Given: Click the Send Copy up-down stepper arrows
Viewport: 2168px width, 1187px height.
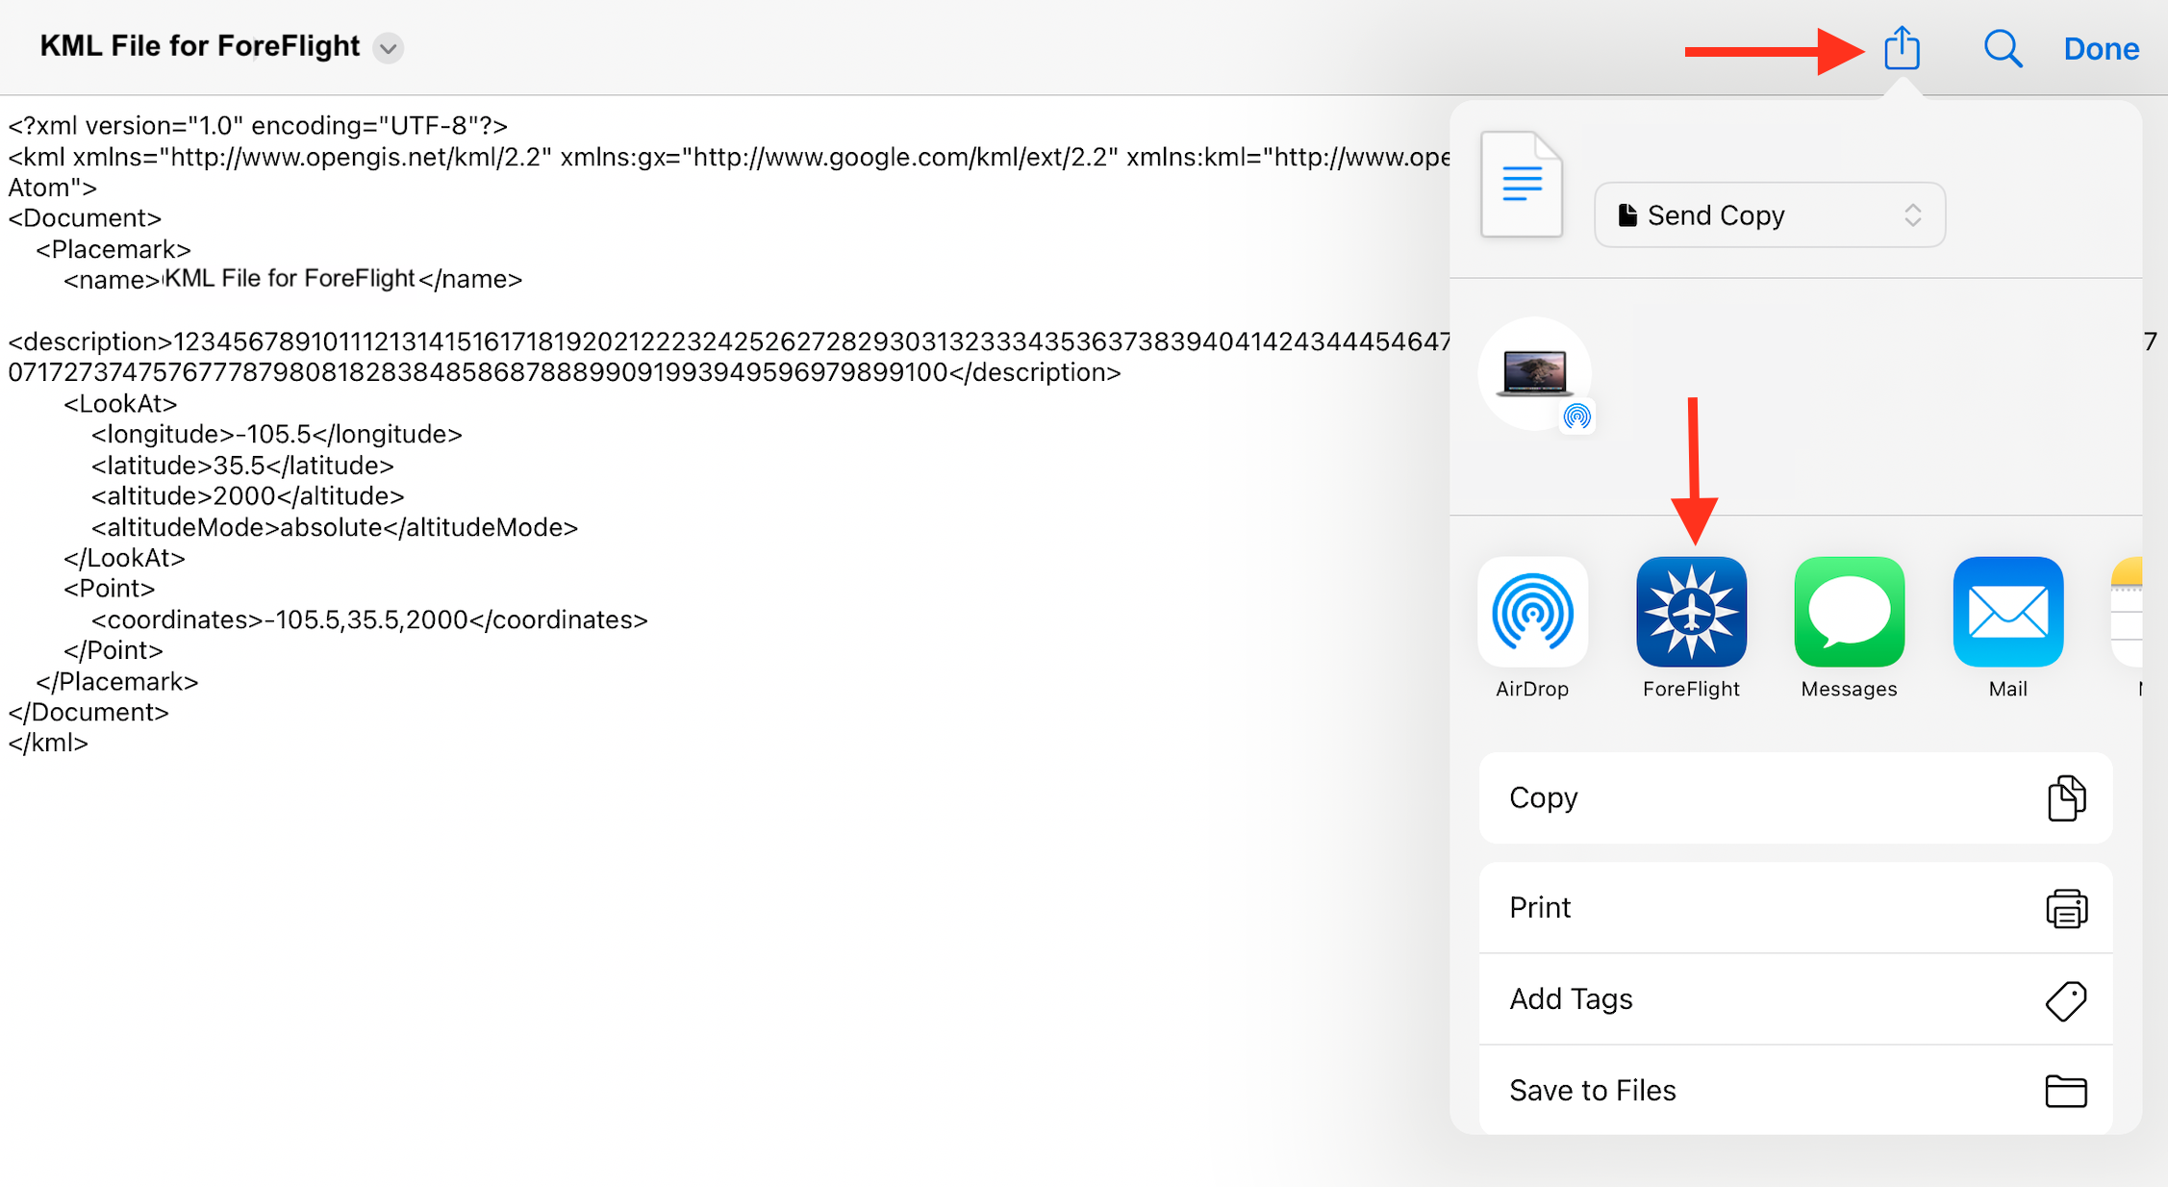Looking at the screenshot, I should coord(1912,215).
